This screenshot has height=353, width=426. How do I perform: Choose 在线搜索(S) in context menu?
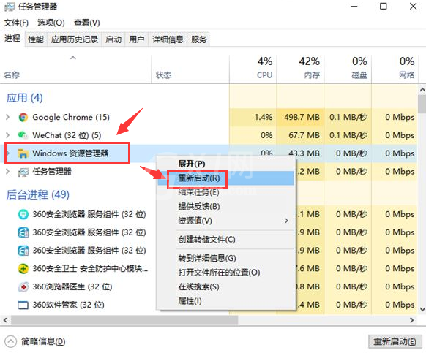point(225,286)
